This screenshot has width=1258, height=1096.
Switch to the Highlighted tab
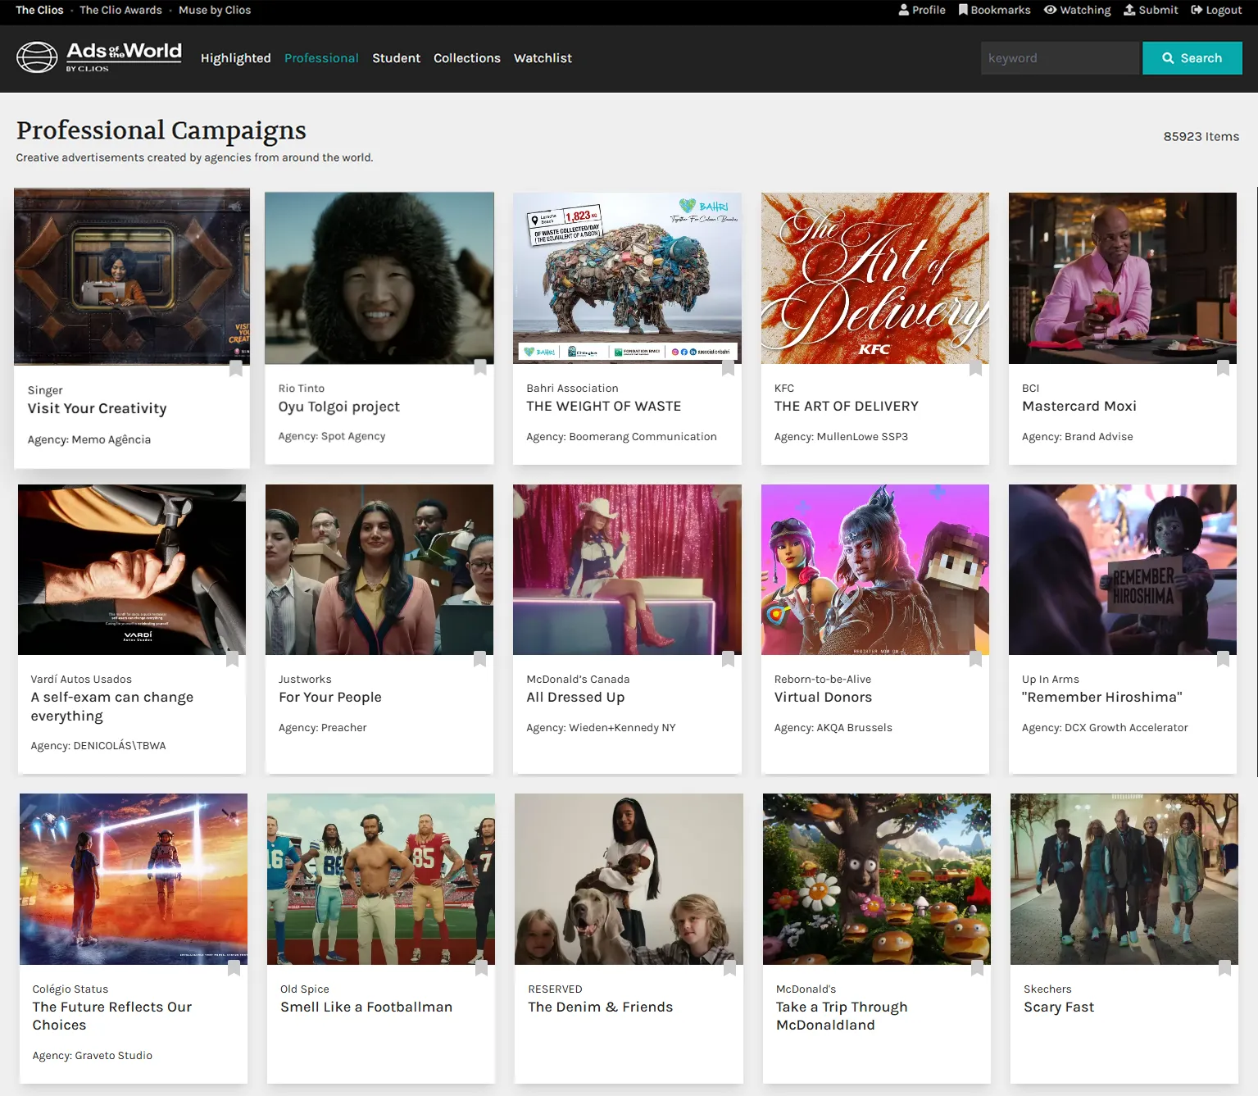[235, 58]
